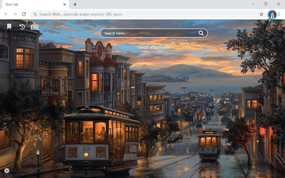Close the New Tab tab
Image resolution: width=285 pixels, height=178 pixels.
pos(65,4)
